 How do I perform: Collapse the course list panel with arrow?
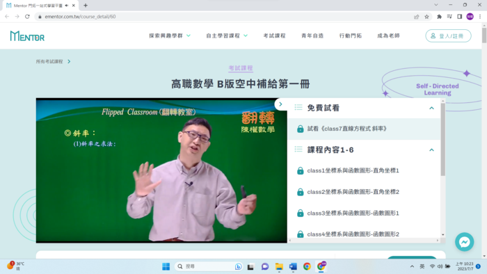[280, 104]
